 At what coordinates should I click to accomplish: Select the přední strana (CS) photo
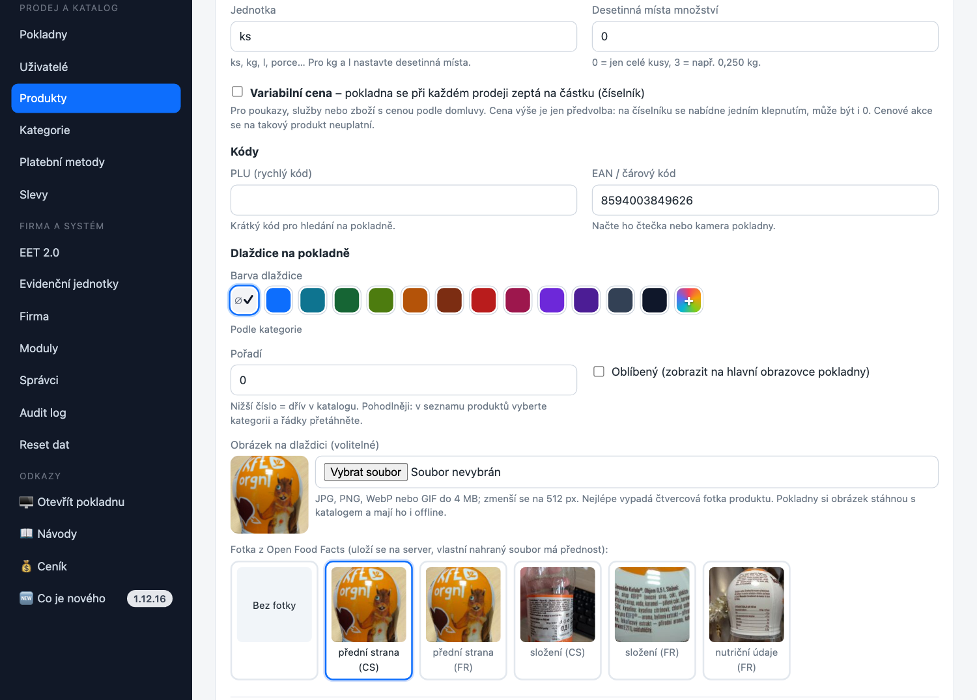coord(369,621)
